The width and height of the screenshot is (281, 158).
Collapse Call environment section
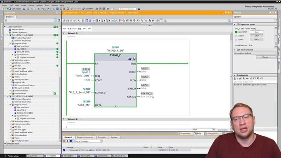coord(235,50)
